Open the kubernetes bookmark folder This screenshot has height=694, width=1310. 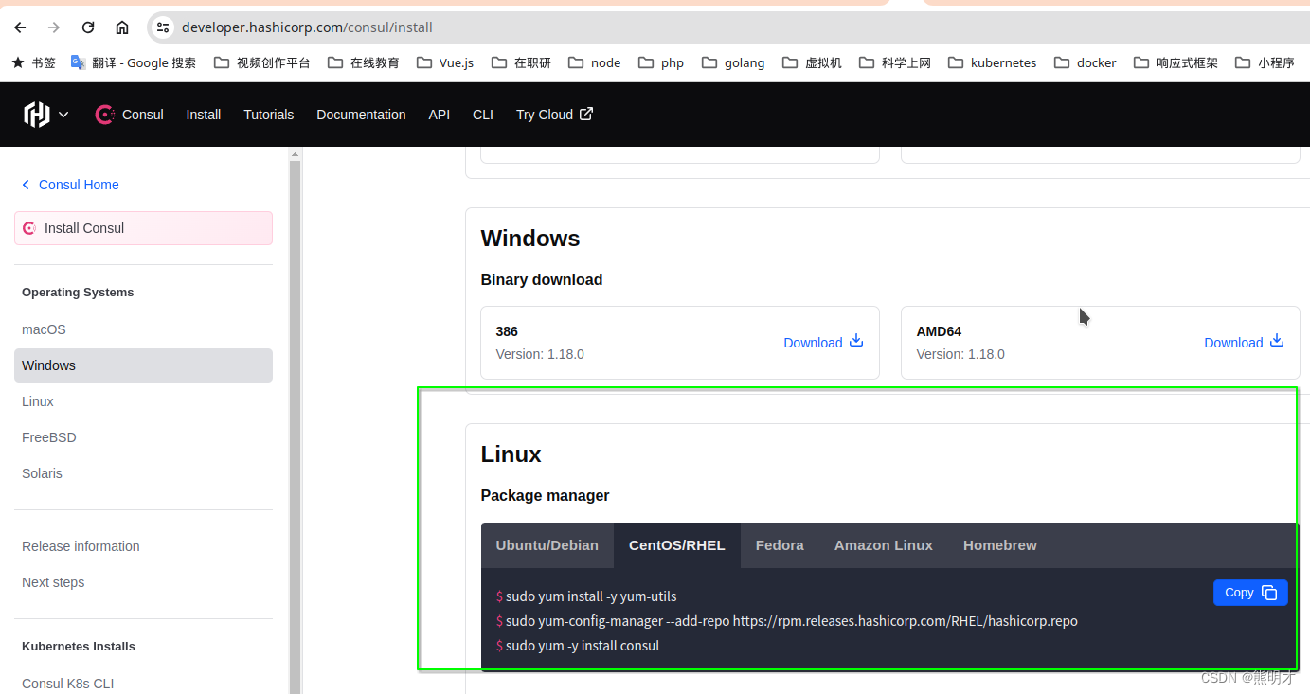pyautogui.click(x=992, y=62)
